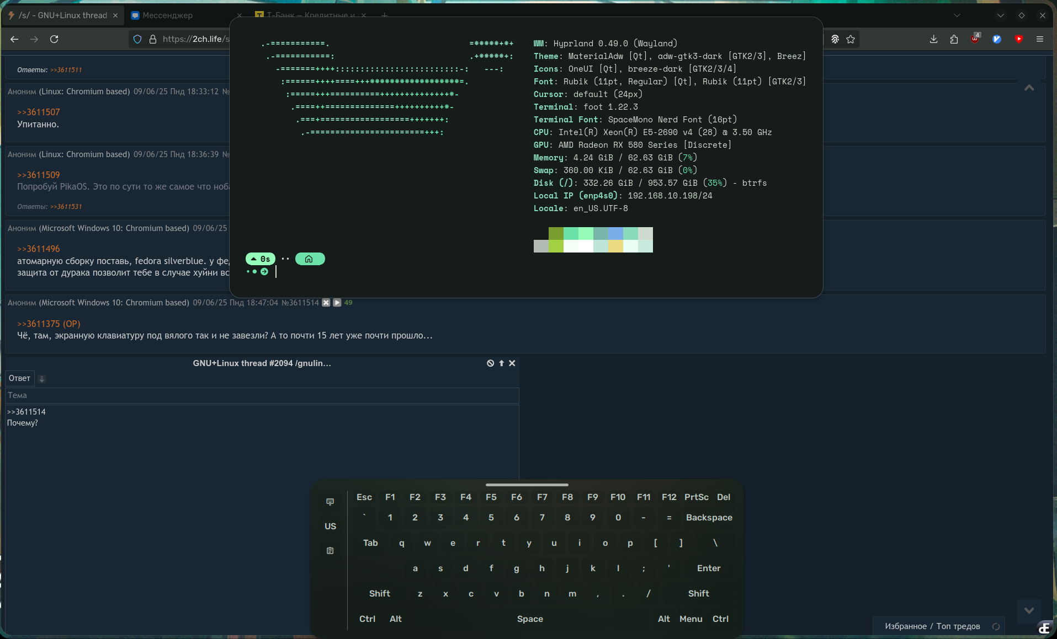Toggle right Shift on on-screen keyboard
This screenshot has height=639, width=1057.
(698, 594)
